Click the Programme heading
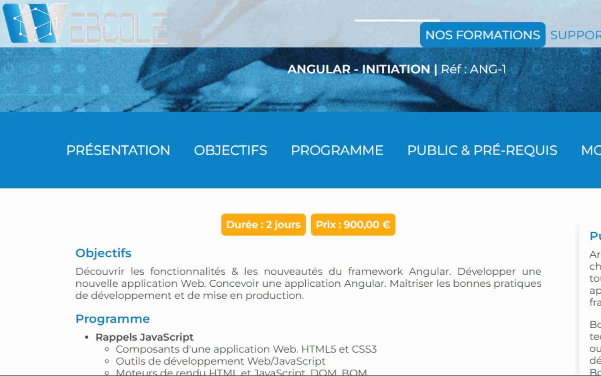The image size is (601, 376). pyautogui.click(x=113, y=319)
